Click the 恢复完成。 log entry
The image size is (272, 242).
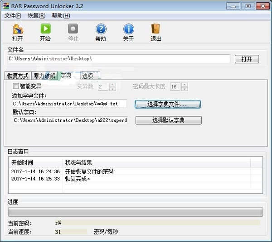pos(78,179)
